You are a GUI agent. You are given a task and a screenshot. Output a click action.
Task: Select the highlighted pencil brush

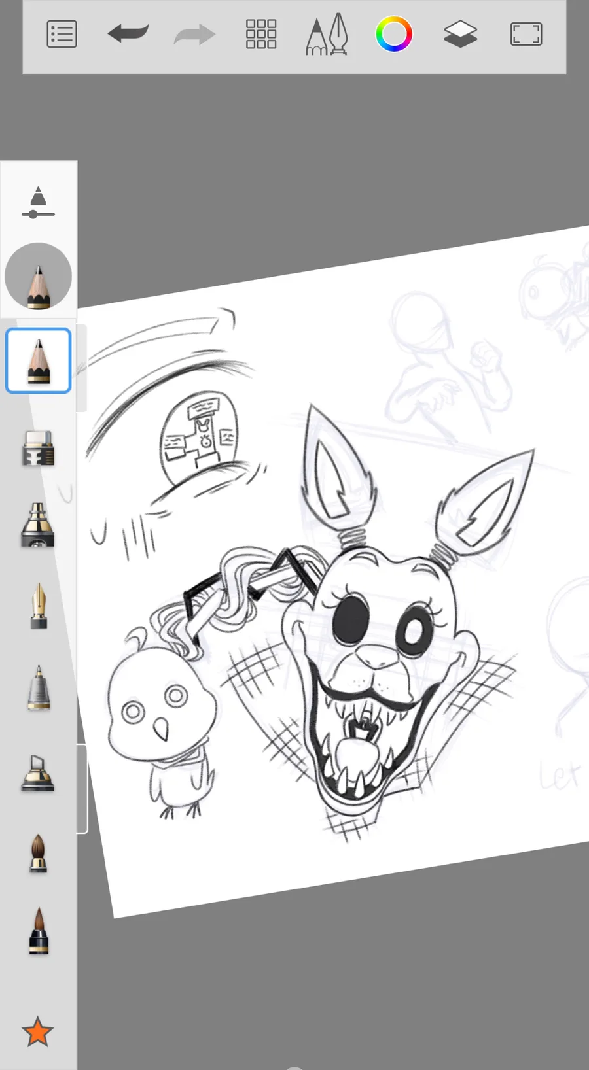pyautogui.click(x=39, y=361)
